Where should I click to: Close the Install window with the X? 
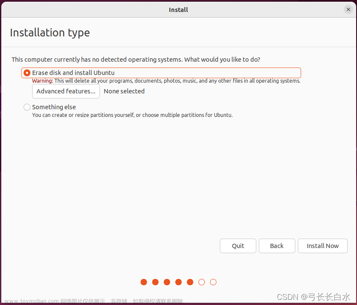tap(348, 9)
